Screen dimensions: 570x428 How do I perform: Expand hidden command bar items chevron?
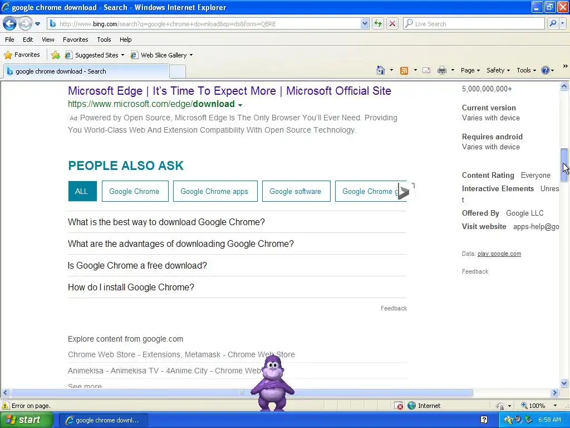coord(565,66)
